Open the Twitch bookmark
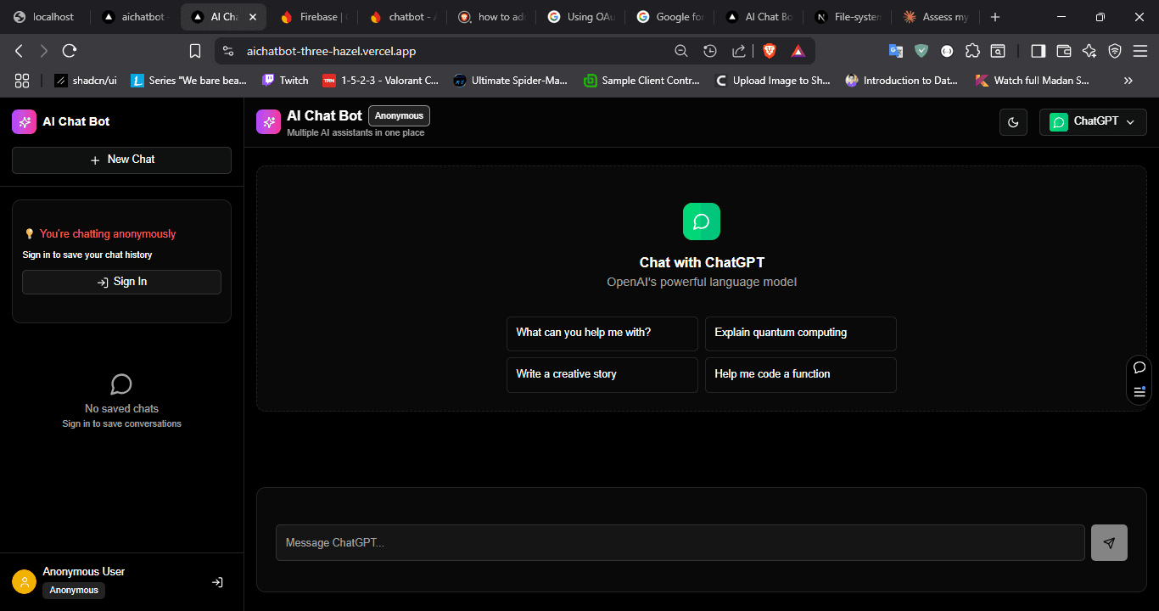This screenshot has width=1159, height=611. [285, 81]
